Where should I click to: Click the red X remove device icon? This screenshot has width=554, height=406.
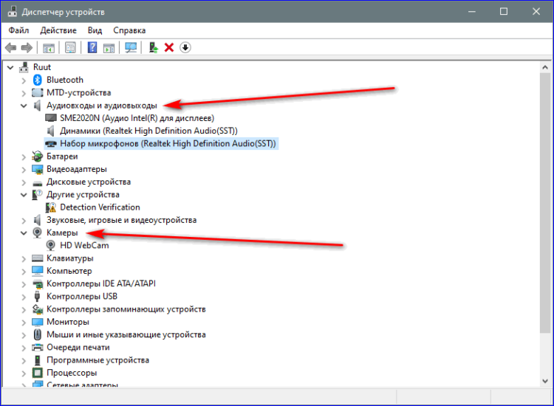(168, 47)
